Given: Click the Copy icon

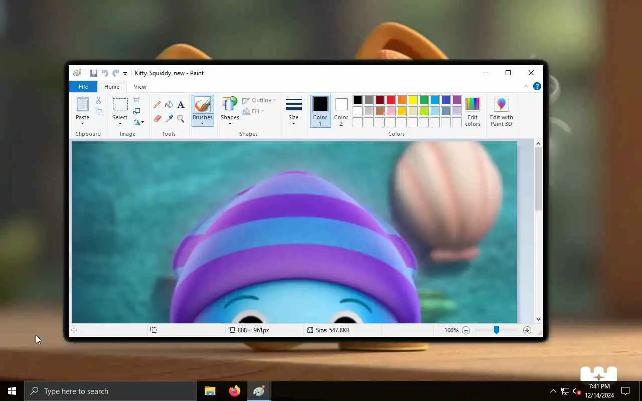Looking at the screenshot, I should coord(99,111).
